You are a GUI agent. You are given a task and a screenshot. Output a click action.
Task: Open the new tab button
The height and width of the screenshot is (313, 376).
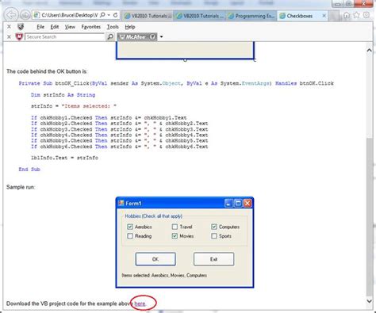click(x=334, y=16)
